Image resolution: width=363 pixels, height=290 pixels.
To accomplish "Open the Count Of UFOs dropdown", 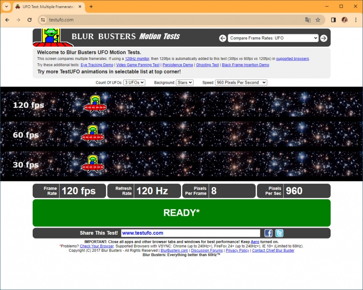I will [134, 83].
